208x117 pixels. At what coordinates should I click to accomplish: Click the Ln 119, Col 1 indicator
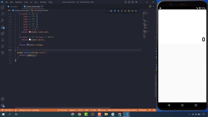63,110
